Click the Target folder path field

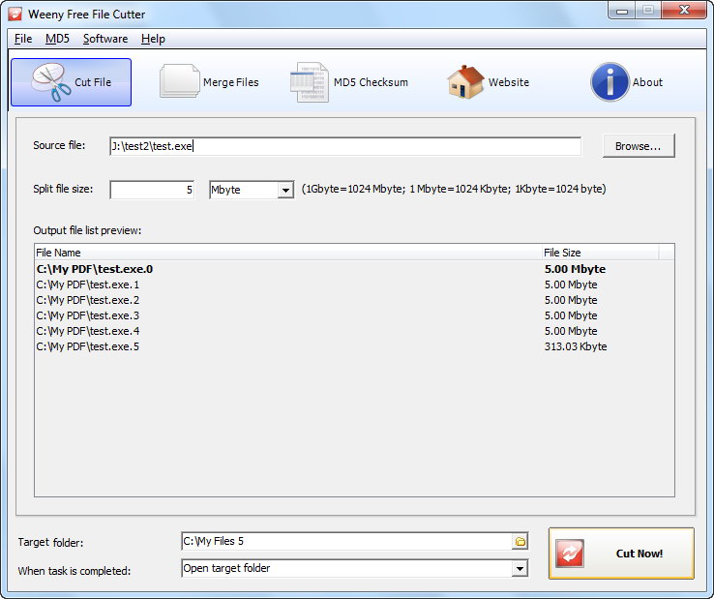[347, 541]
